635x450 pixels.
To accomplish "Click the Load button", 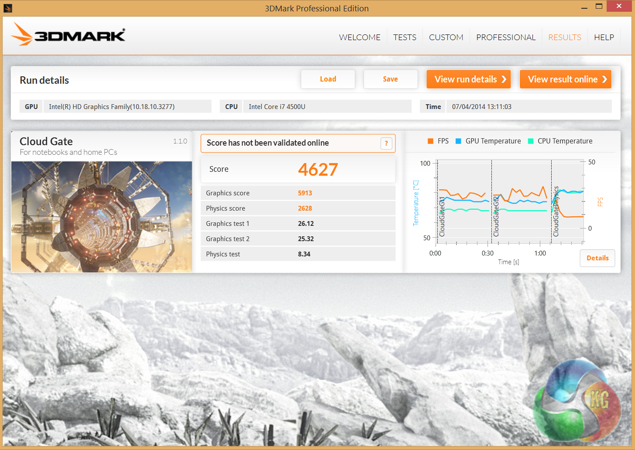I will (x=328, y=79).
